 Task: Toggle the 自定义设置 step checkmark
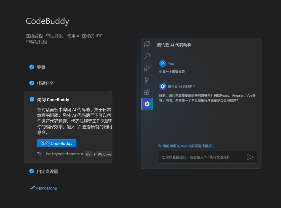point(32,171)
